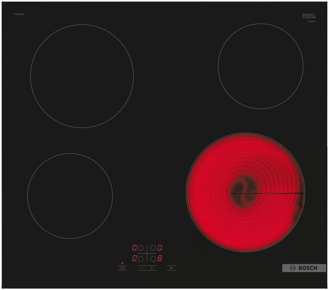Tap the plus key to raise heat

(x=152, y=268)
